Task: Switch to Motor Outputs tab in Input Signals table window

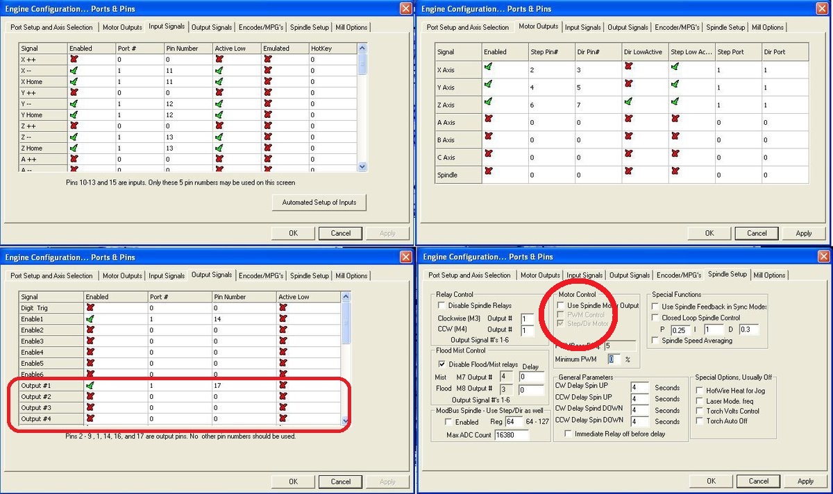Action: pyautogui.click(x=122, y=27)
